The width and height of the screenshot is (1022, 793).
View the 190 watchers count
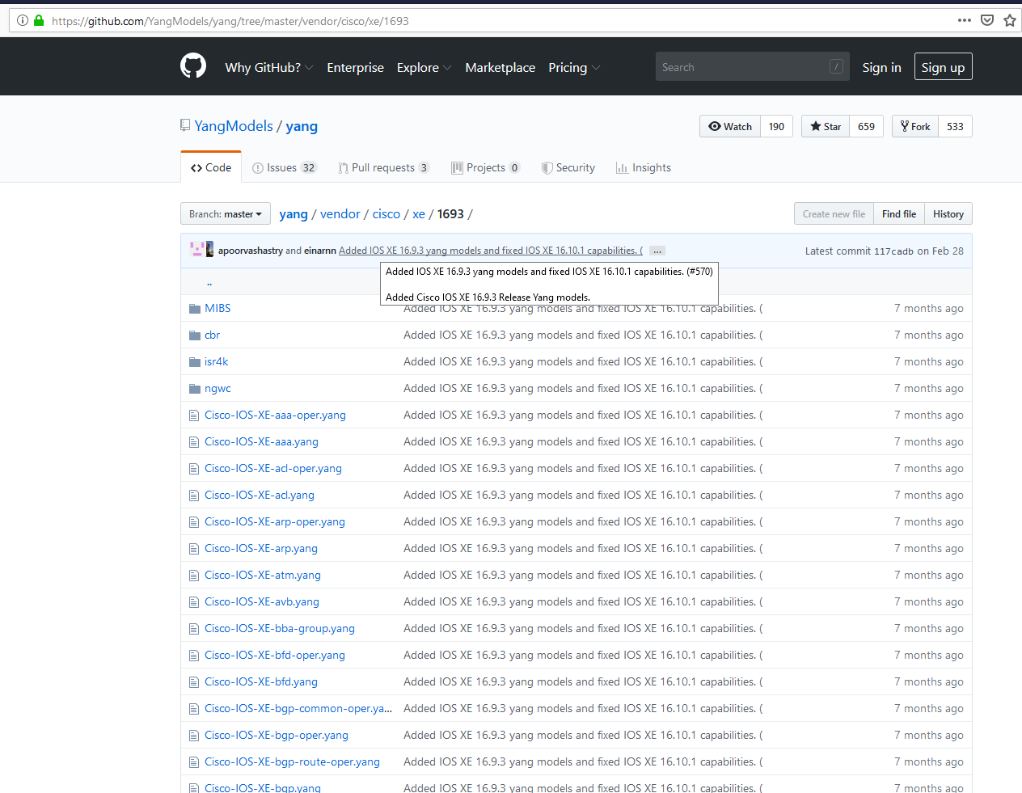(x=776, y=126)
